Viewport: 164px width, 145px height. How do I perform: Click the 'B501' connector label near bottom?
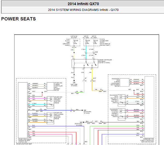click(86, 142)
